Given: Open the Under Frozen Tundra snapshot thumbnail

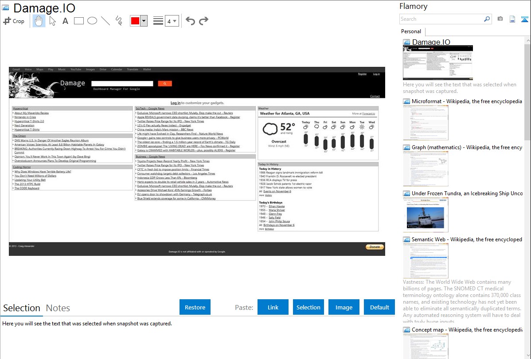Looking at the screenshot, I should pyautogui.click(x=426, y=215).
